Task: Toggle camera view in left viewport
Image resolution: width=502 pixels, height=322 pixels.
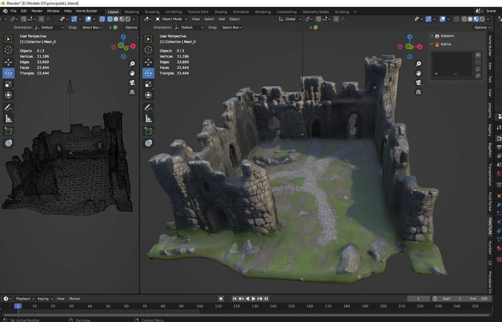Action: coord(132,83)
